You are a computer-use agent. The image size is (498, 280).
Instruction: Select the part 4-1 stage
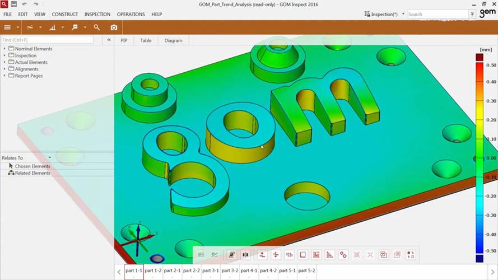point(249,272)
